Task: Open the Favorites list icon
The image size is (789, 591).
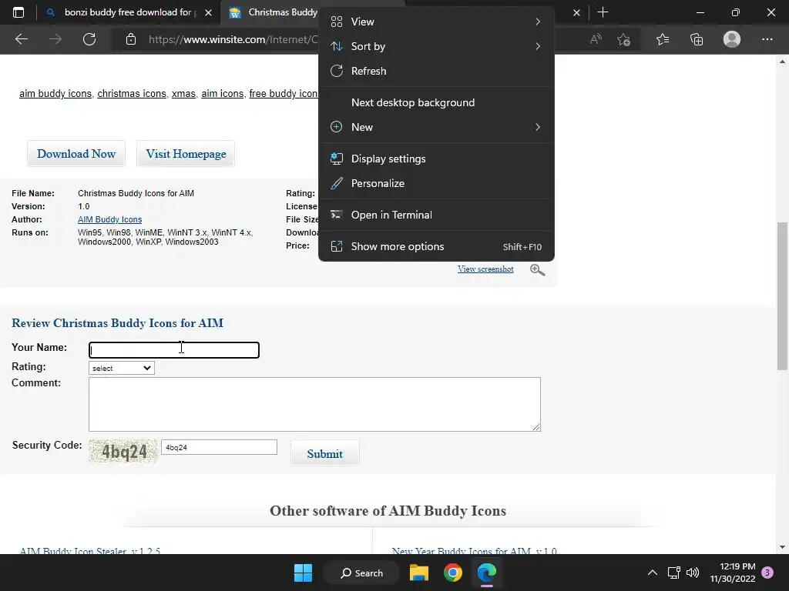Action: pyautogui.click(x=663, y=39)
